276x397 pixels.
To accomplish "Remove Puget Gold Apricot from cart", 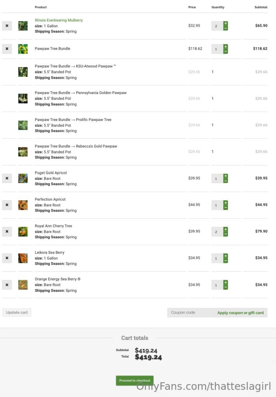I will point(7,178).
